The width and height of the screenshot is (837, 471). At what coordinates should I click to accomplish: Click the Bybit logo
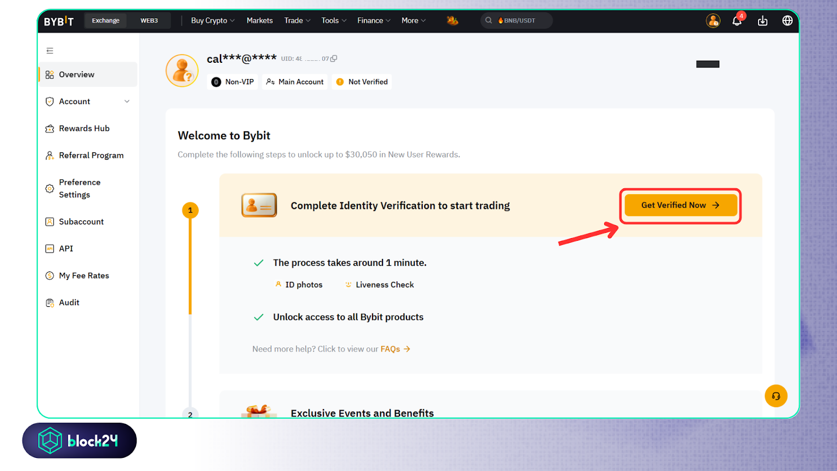click(59, 21)
